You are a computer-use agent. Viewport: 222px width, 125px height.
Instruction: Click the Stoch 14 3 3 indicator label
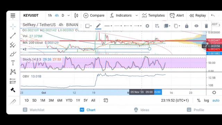point(32,59)
